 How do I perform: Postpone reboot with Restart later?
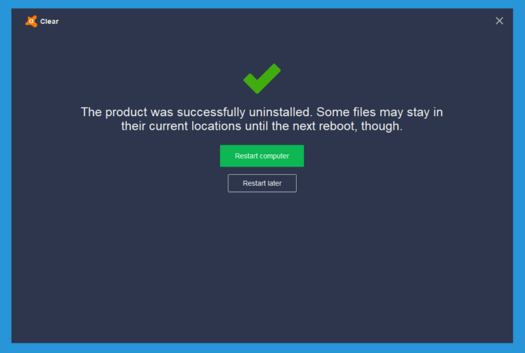[262, 183]
